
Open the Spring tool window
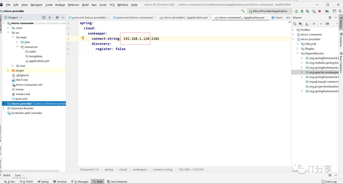43,181
